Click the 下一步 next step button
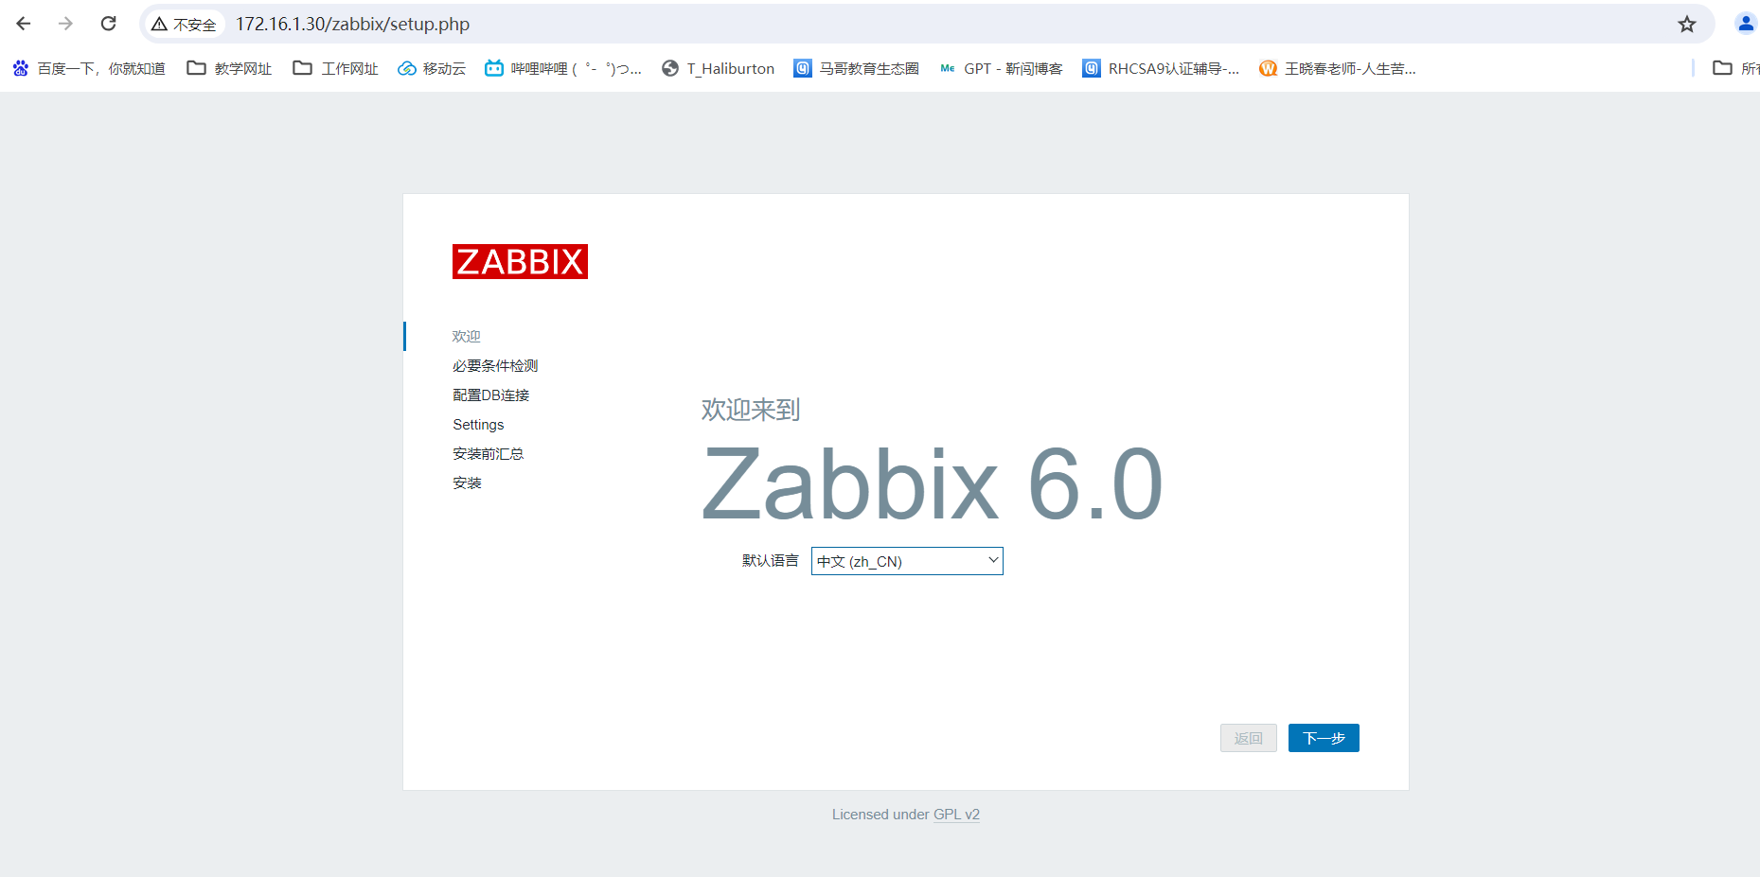 pos(1324,738)
